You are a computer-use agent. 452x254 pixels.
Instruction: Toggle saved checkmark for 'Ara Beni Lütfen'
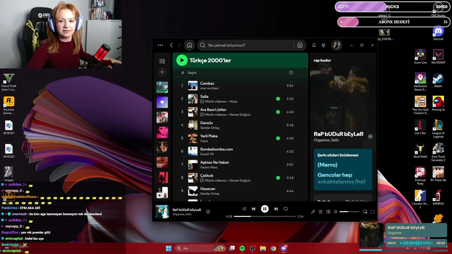[x=278, y=112]
